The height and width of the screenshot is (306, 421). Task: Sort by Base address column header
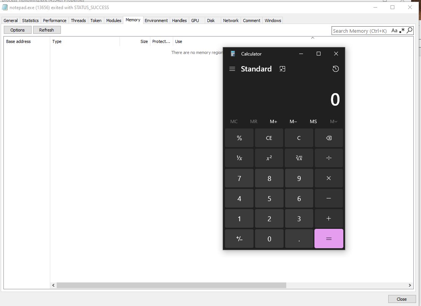click(27, 41)
